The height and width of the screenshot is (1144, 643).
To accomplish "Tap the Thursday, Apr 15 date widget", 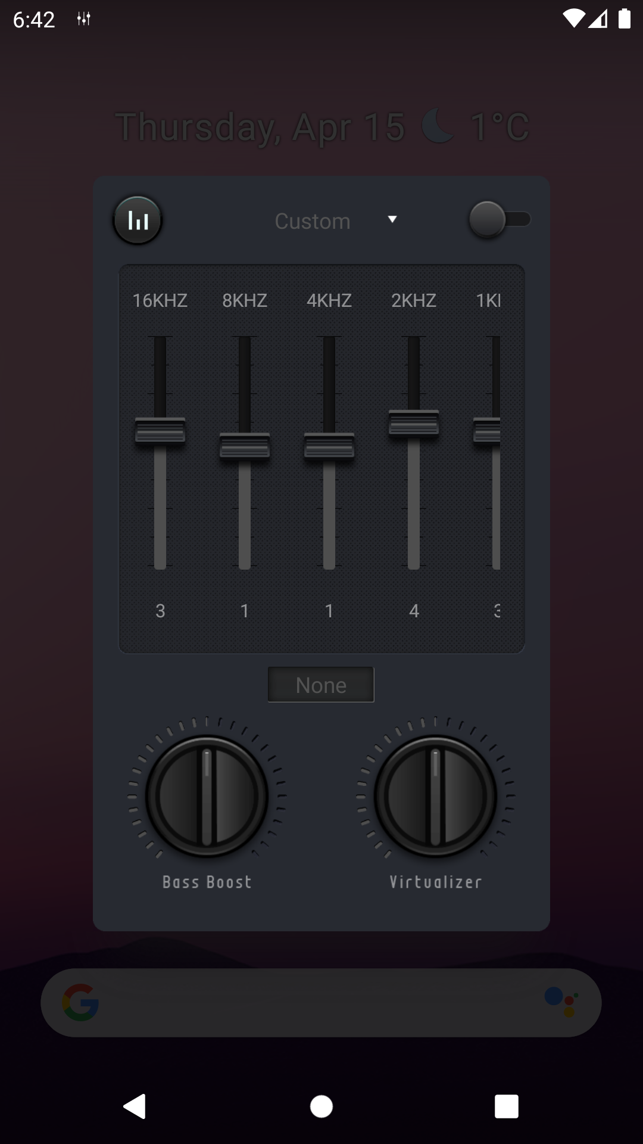I will click(x=260, y=126).
